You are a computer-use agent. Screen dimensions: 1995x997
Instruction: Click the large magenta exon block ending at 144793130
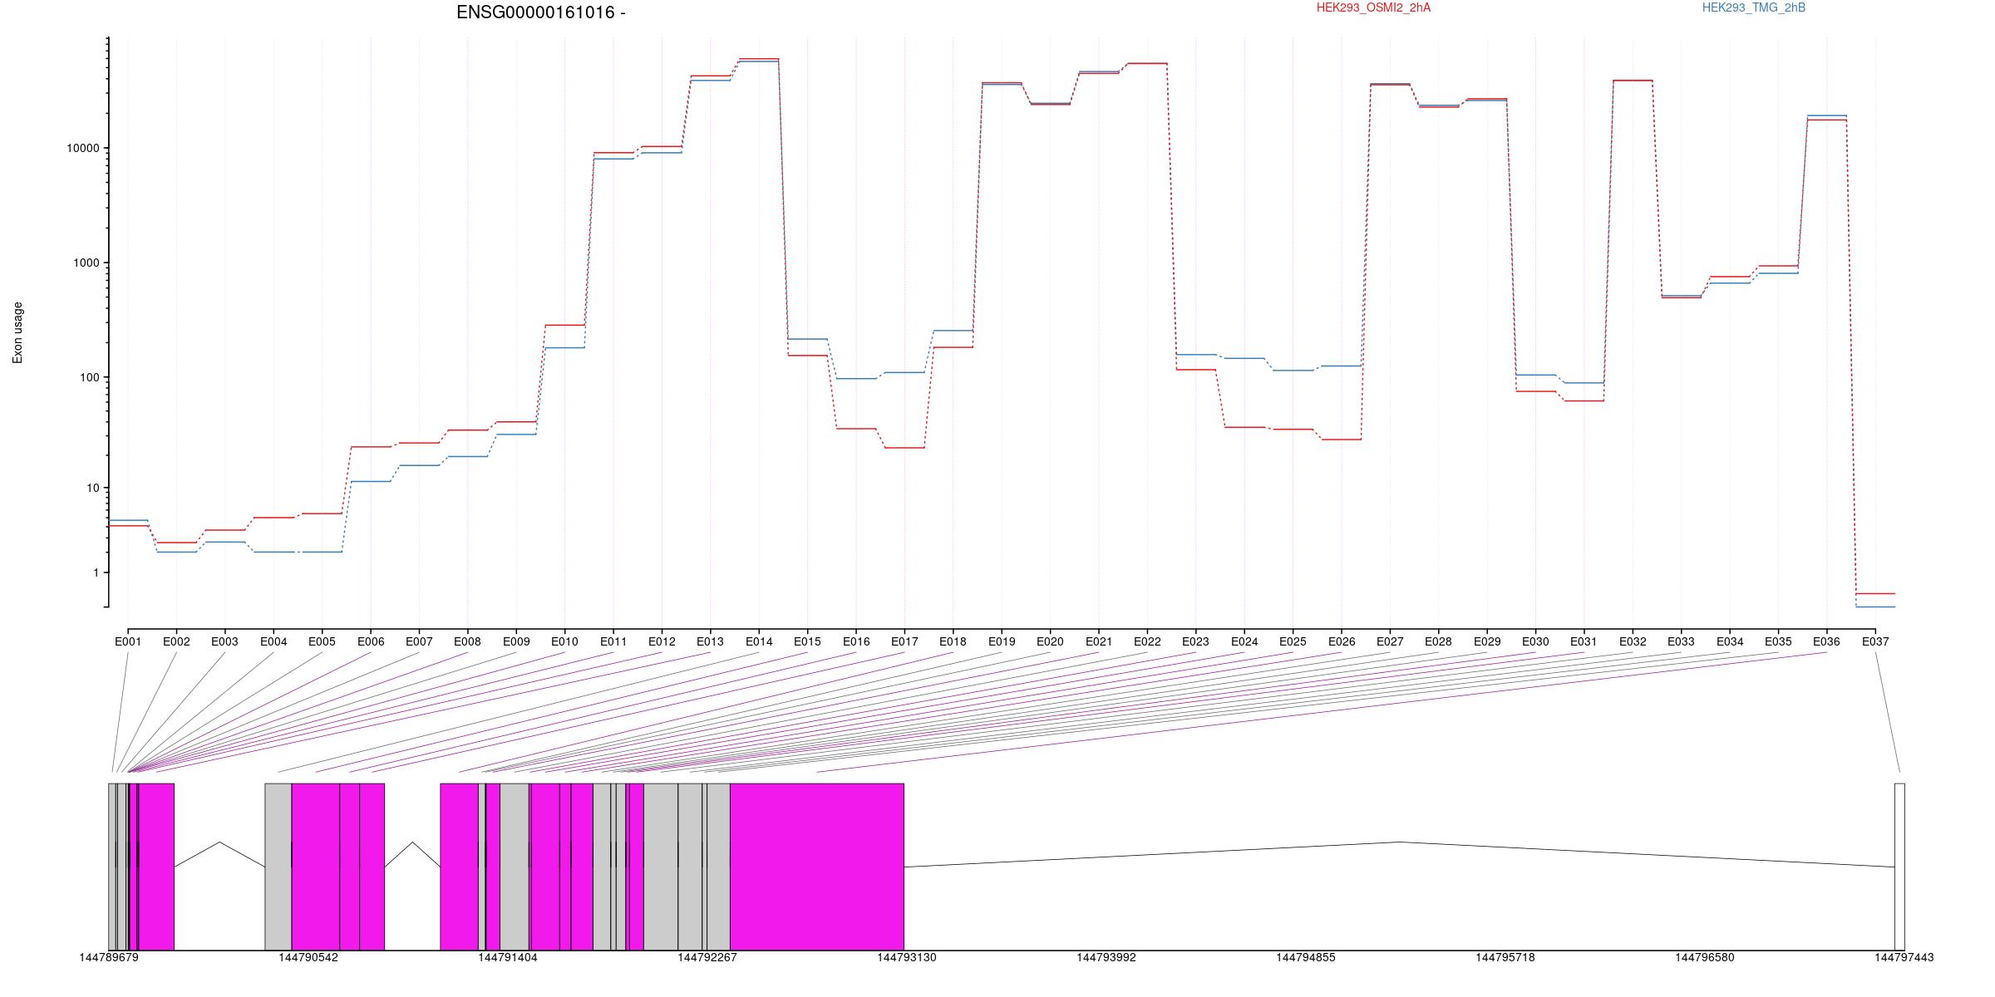click(817, 867)
